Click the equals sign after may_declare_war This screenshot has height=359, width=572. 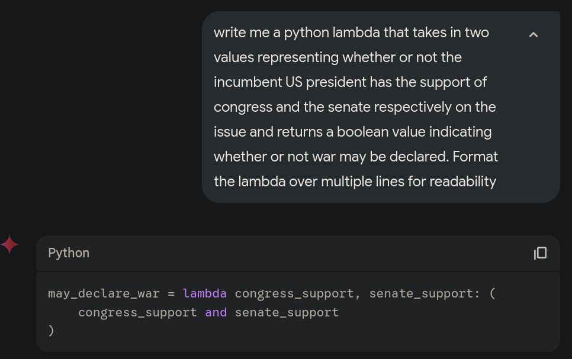171,293
